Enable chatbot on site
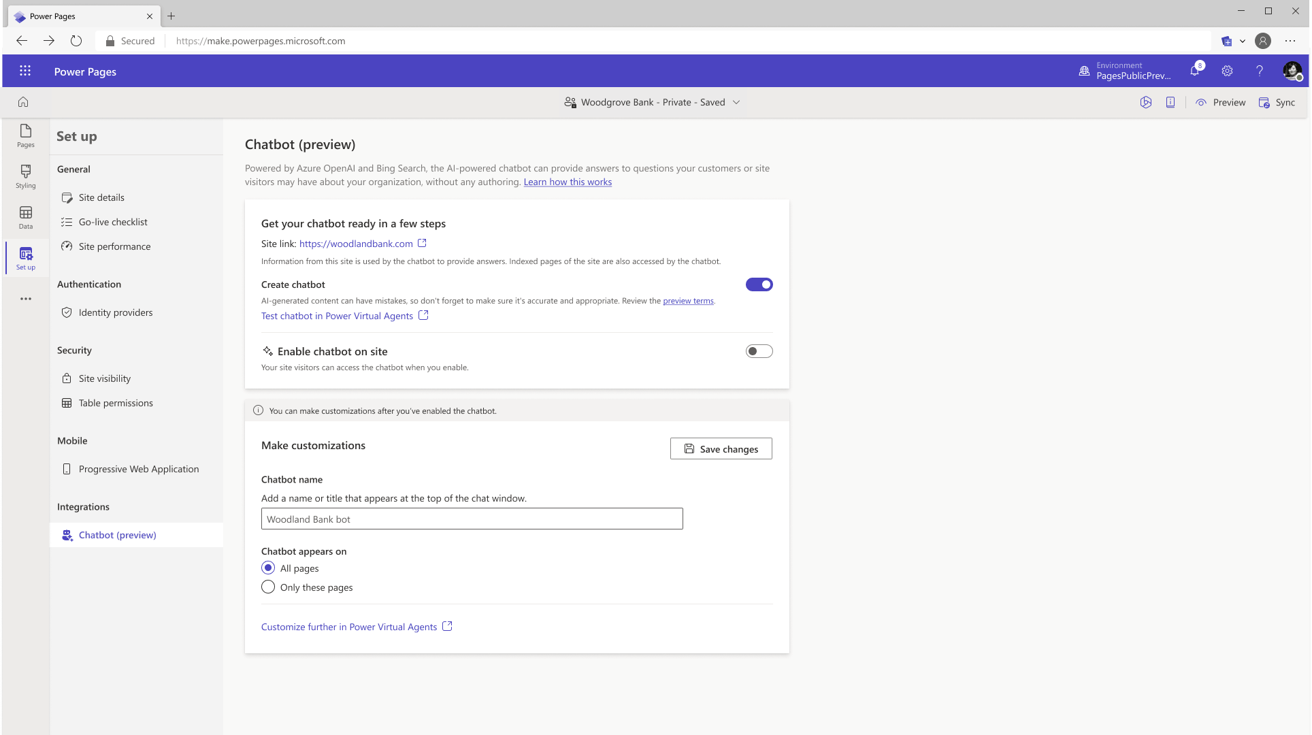This screenshot has width=1312, height=735. pos(759,350)
